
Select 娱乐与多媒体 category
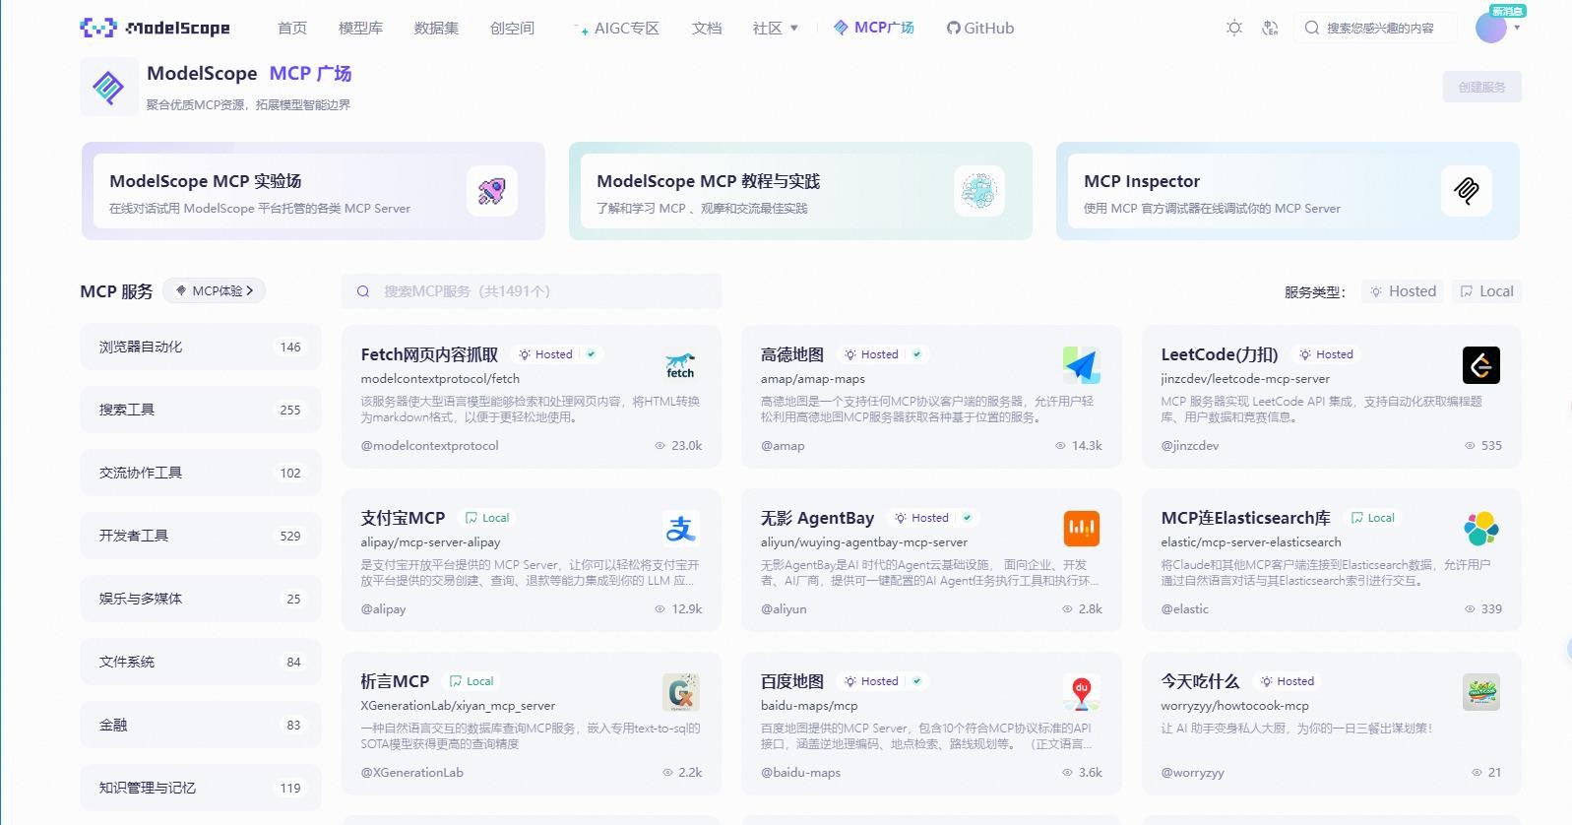point(201,599)
